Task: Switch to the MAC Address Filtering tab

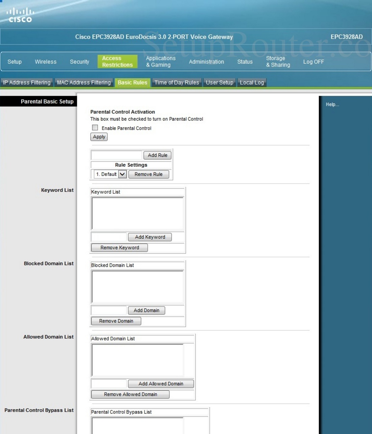Action: pos(84,82)
